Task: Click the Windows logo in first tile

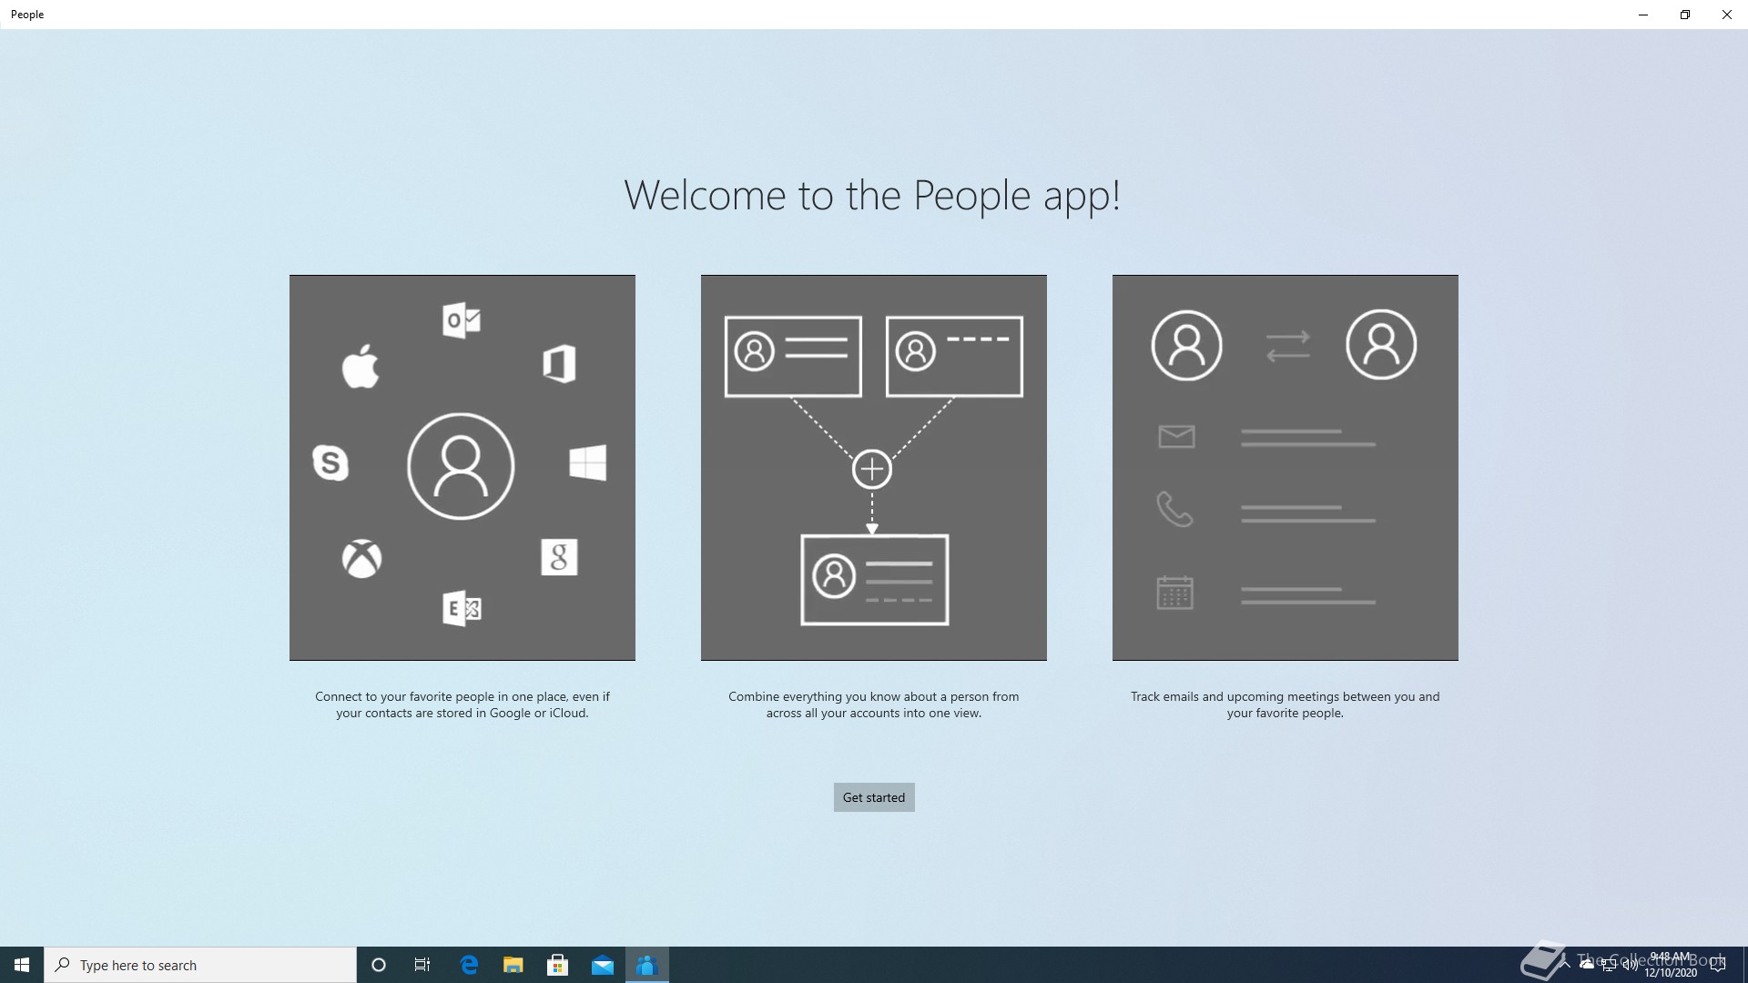Action: [587, 462]
